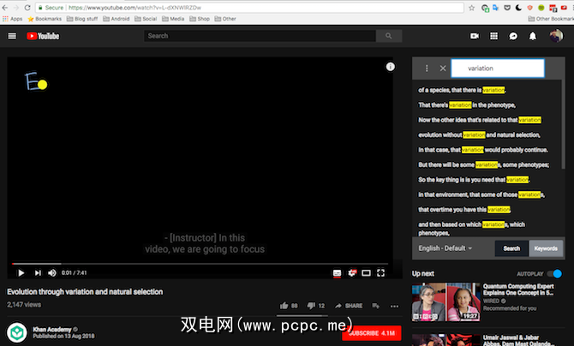Screen dimensions: 574x346
Task: Open the Blog stuff bookmarks folder
Action: pyautogui.click(x=82, y=19)
